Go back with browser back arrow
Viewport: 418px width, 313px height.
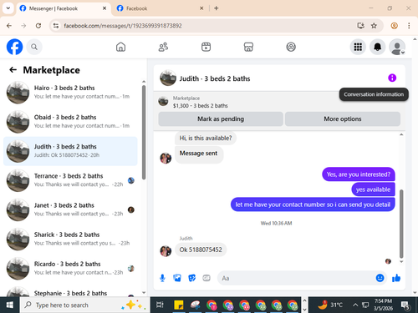pyautogui.click(x=9, y=26)
